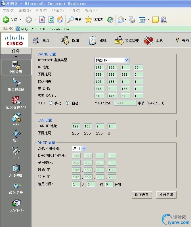Click 次要 DNS first octet field 61
191x227 pixels.
coord(99,96)
